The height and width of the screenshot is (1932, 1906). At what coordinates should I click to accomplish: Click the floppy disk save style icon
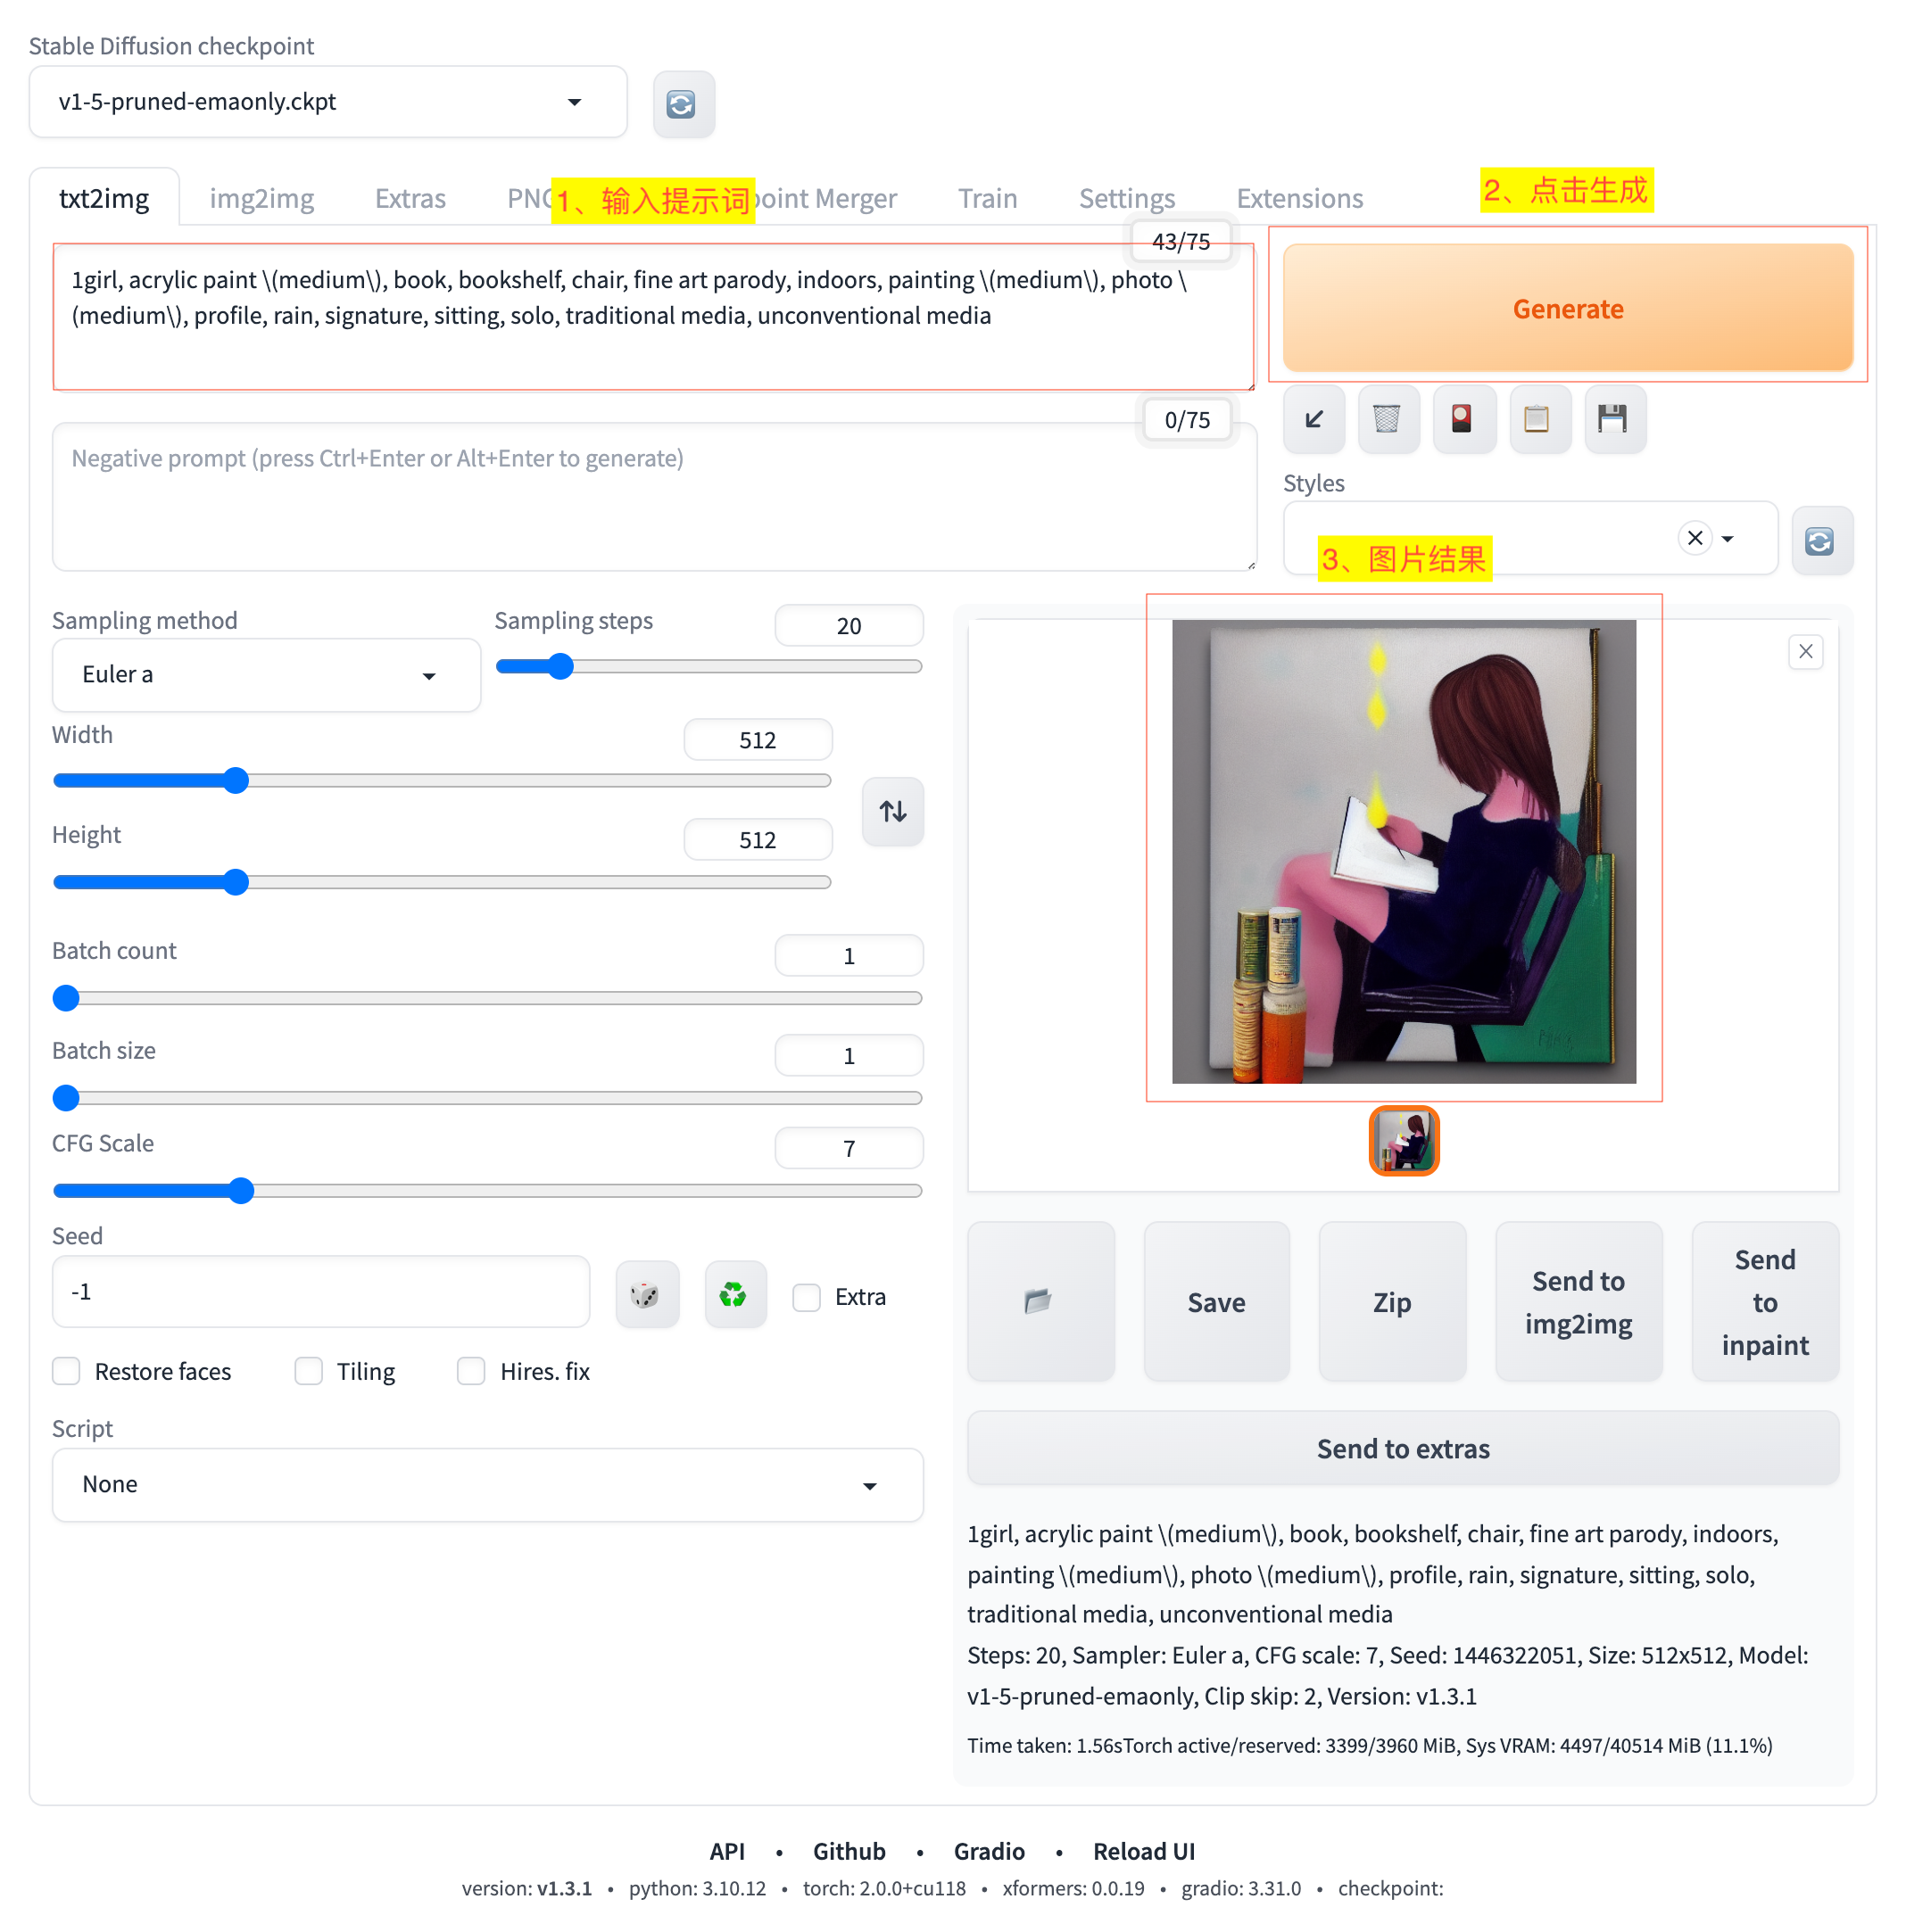(x=1612, y=419)
